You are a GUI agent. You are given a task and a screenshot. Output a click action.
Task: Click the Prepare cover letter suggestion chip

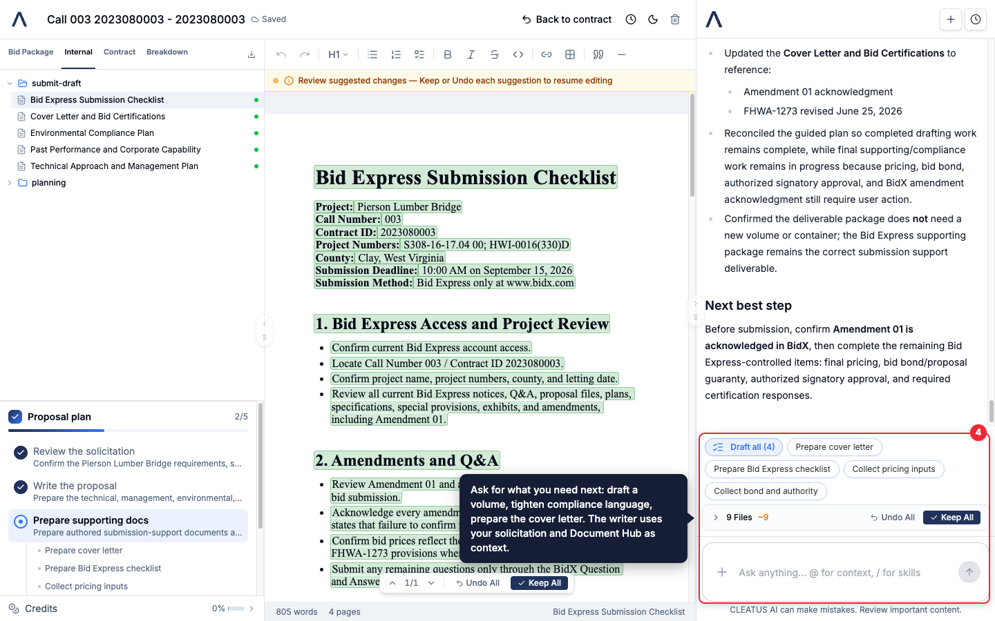coord(834,447)
